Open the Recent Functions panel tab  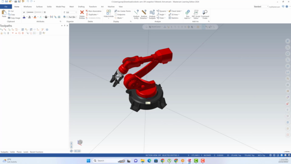(36, 152)
